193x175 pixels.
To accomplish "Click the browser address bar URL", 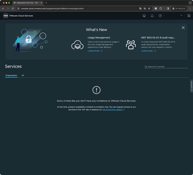I will click(52, 8).
